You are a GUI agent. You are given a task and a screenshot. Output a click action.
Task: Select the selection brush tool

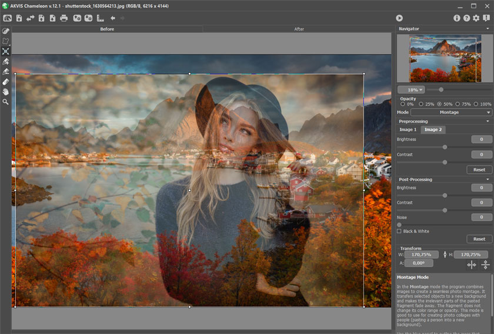coord(6,31)
